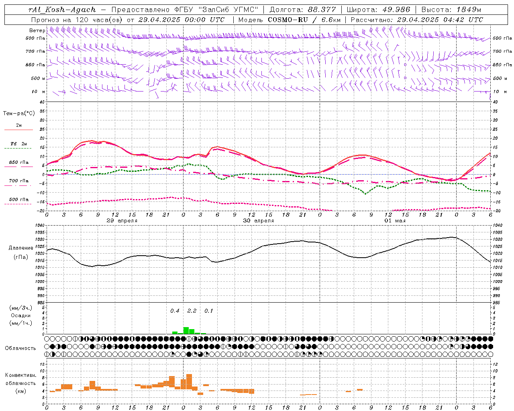This screenshot has height=411, width=514.
Task: Click the Рассчитано: 29.04.2025 04:42 UTC timestamp
Action: coord(417,20)
